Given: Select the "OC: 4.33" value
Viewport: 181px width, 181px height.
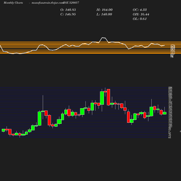Looking at the screenshot, I should click(140, 10).
